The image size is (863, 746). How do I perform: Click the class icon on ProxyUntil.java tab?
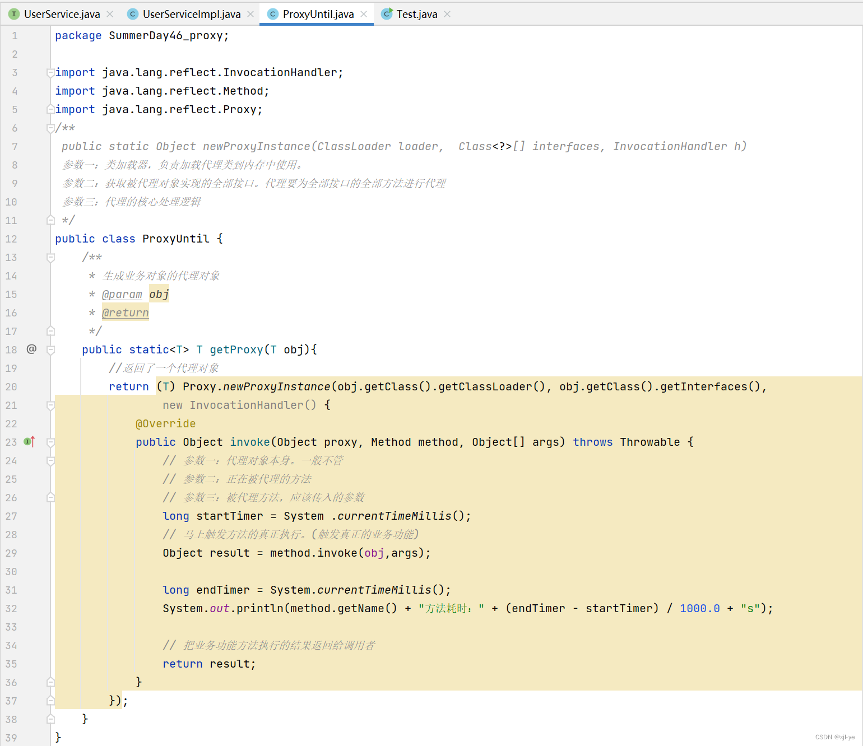coord(273,14)
